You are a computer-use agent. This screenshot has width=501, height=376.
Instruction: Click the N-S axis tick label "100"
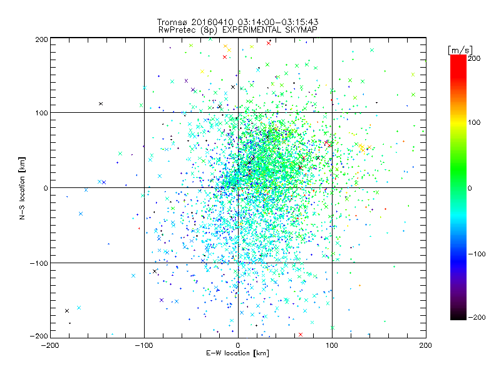point(41,113)
